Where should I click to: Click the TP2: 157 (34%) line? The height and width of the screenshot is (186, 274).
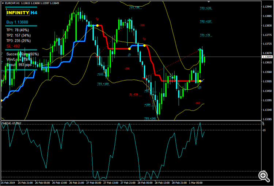19,35
